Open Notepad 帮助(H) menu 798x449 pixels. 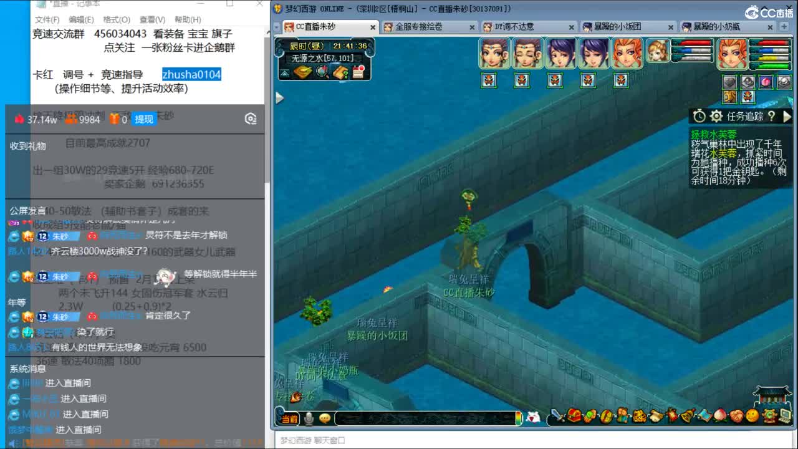pos(188,19)
